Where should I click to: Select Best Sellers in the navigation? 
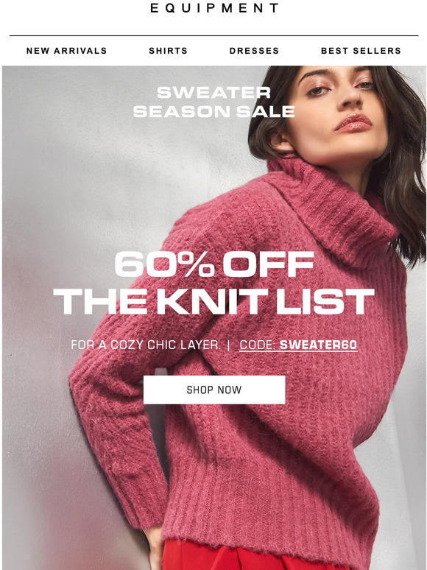click(x=361, y=51)
